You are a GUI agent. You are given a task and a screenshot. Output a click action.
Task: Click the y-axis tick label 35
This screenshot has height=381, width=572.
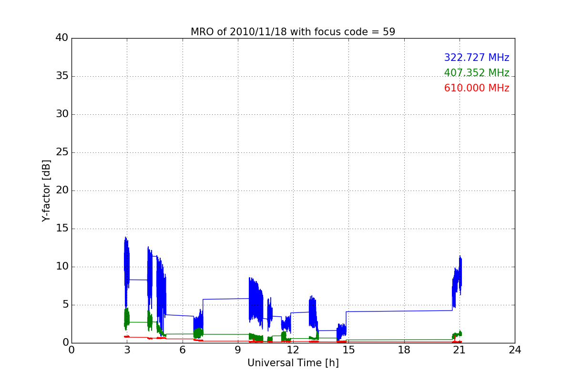(62, 76)
